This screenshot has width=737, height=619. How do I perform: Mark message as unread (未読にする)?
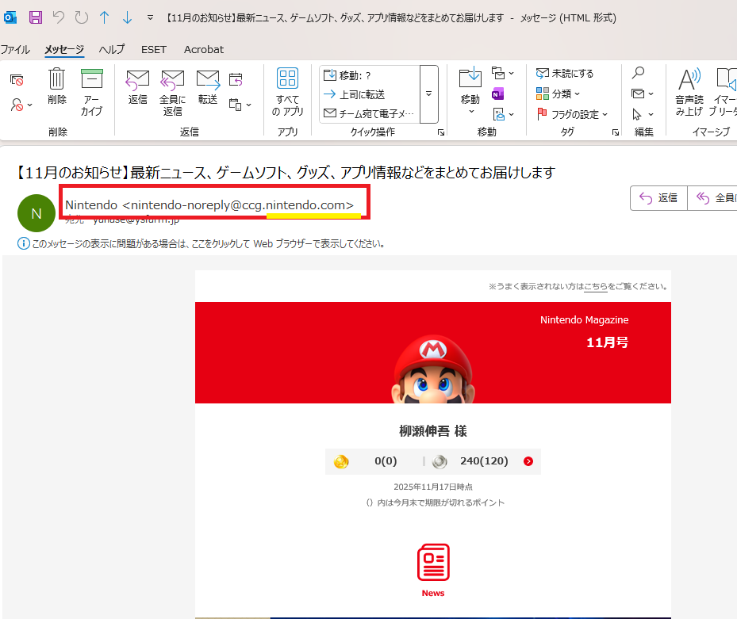coord(565,73)
